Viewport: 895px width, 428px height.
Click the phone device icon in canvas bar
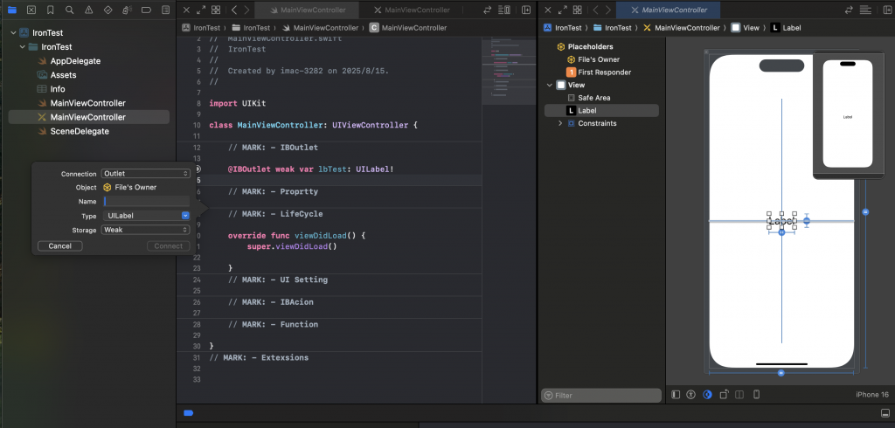point(756,394)
